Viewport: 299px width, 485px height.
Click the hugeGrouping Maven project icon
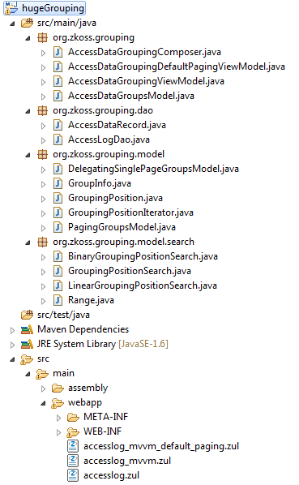tap(11, 8)
